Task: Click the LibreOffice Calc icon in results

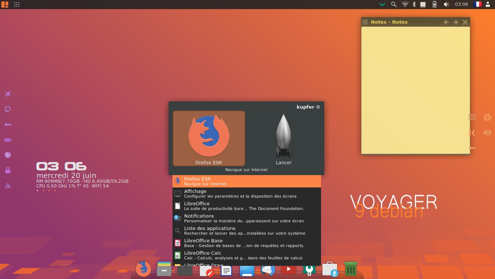Action: (x=178, y=255)
